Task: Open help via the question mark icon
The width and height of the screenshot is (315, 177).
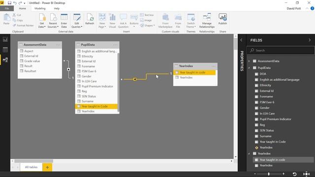Action: 313,8
